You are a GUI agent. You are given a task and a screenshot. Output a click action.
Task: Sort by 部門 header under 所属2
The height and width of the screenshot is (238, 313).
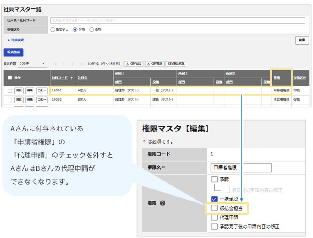[x=182, y=82]
